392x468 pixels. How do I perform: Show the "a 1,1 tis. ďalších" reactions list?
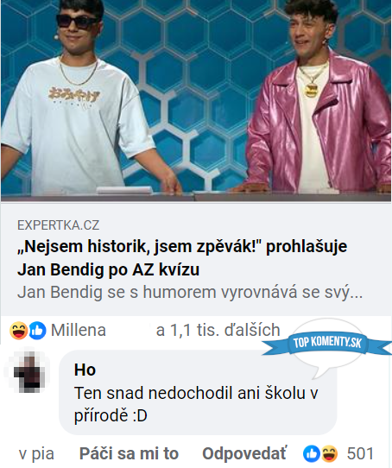[218, 330]
